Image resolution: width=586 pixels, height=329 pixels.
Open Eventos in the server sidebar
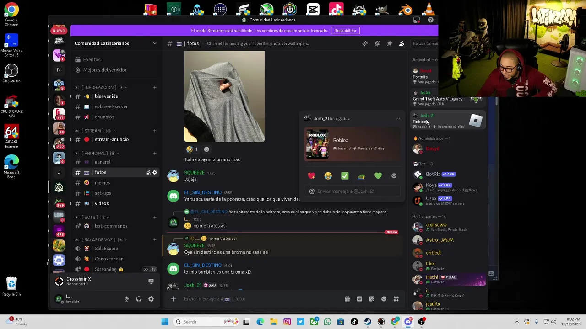tap(116, 59)
